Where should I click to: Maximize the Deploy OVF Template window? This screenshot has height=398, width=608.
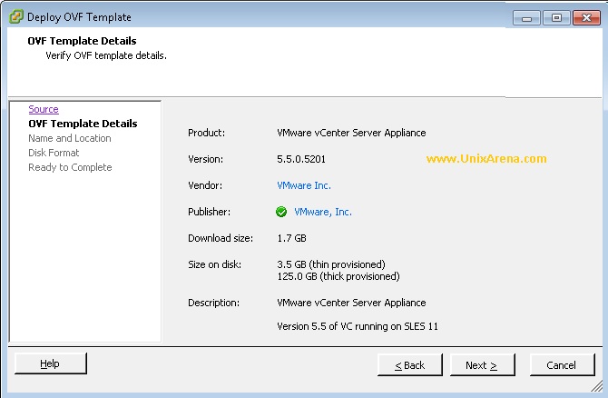pos(556,18)
